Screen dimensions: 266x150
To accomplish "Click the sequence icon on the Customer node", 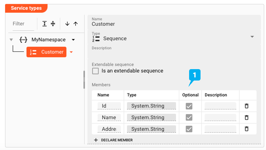I will 33,52.
